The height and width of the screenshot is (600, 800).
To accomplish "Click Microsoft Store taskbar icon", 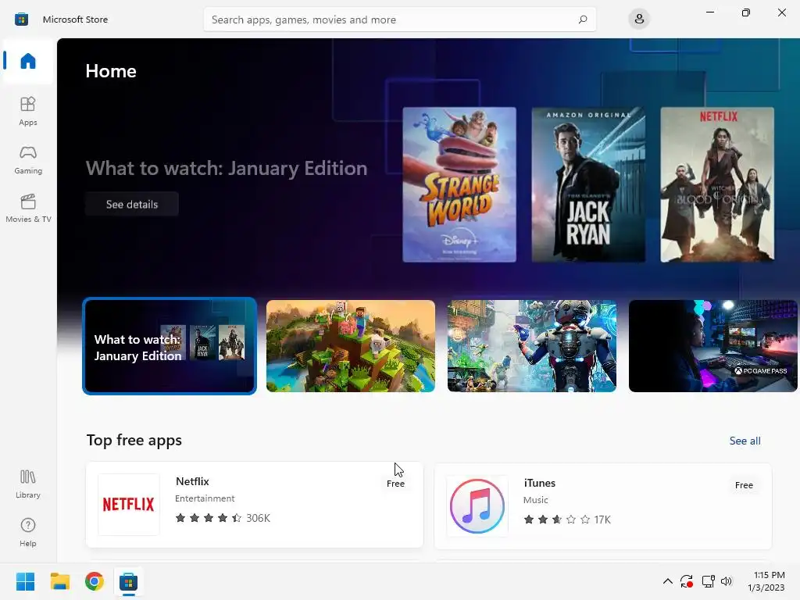I will pos(129,581).
